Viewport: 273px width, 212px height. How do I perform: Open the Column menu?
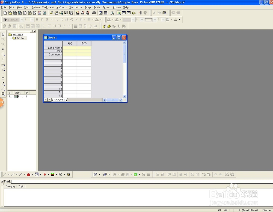coord(36,7)
